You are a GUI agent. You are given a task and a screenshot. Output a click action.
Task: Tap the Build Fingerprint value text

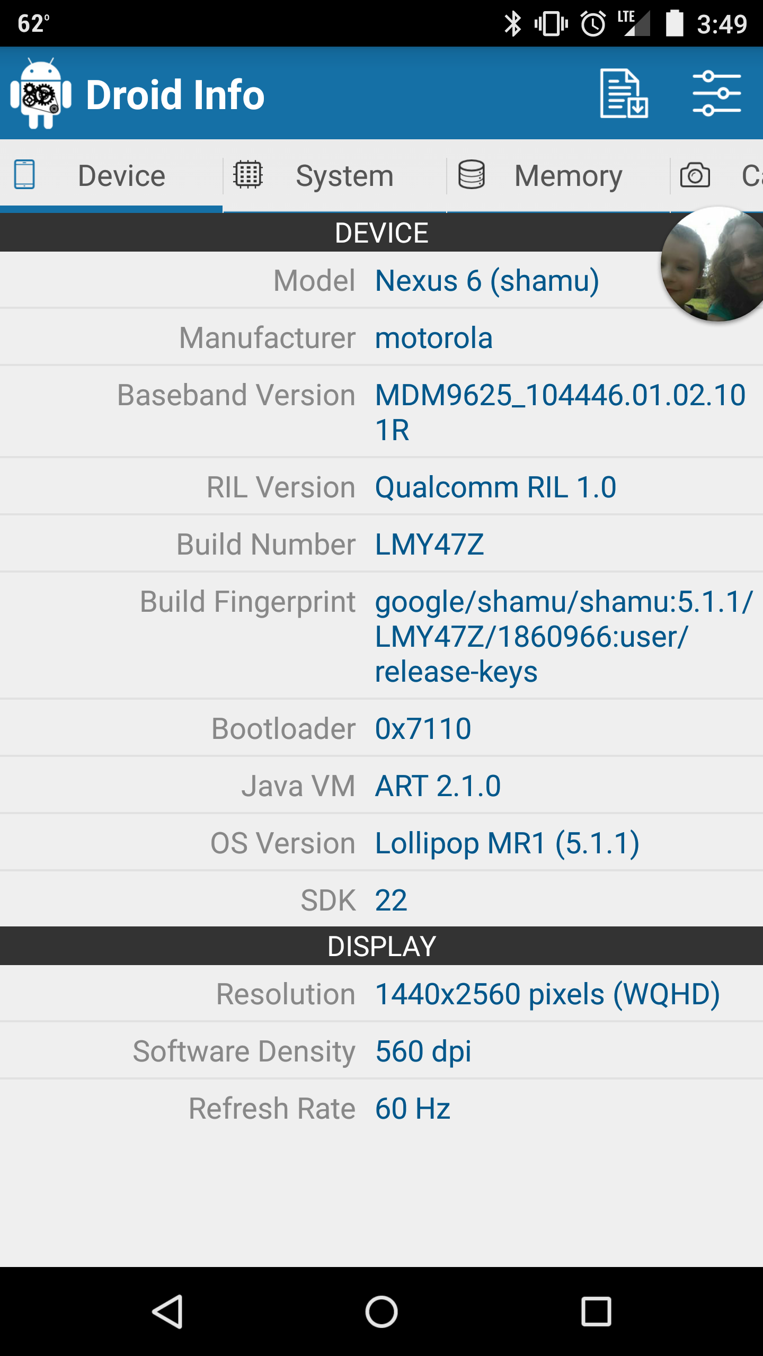[564, 636]
